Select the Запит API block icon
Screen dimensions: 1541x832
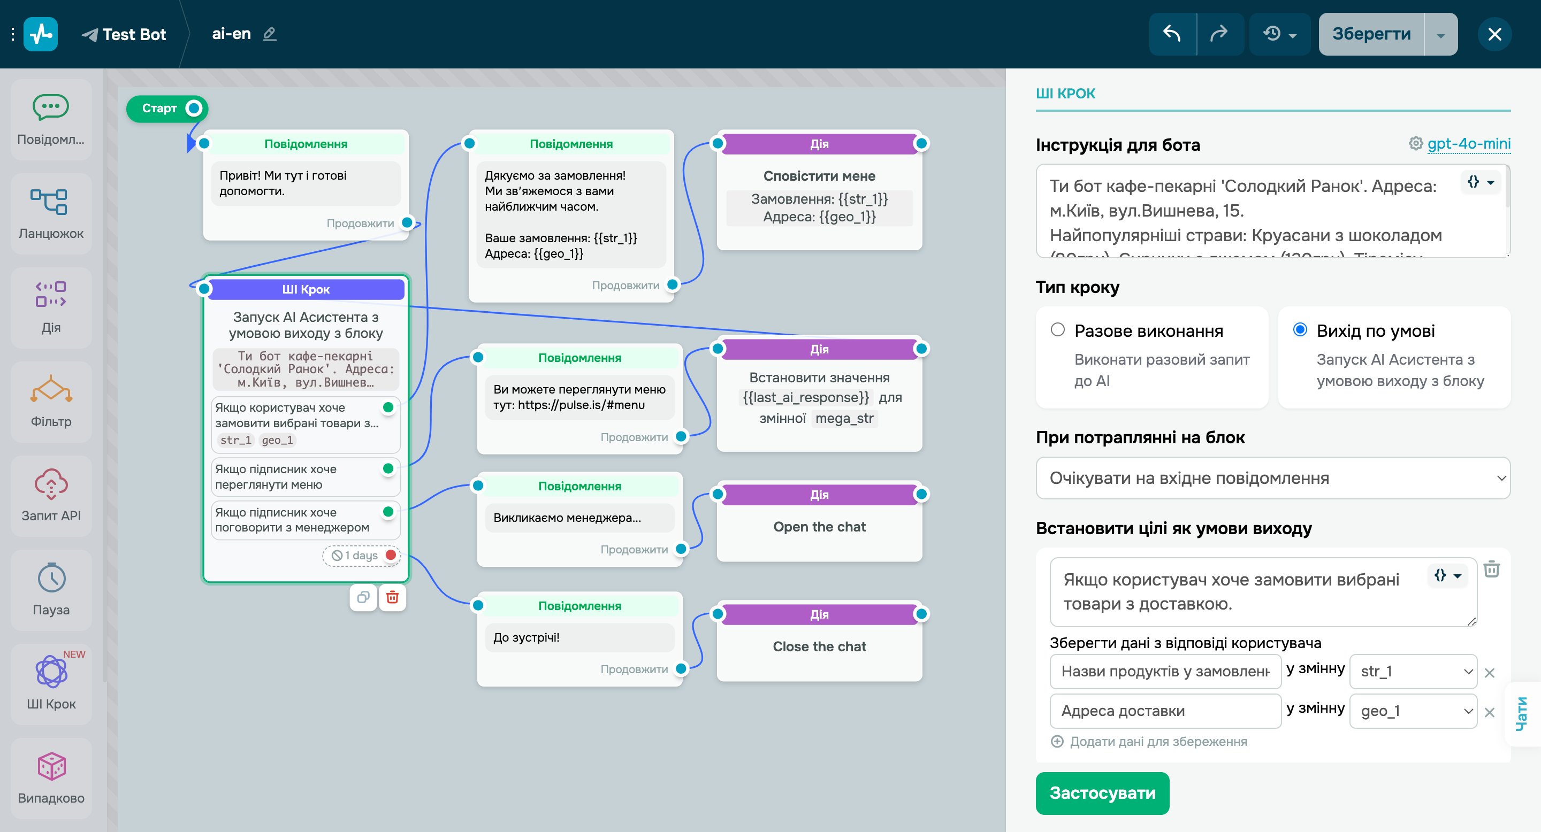(x=51, y=483)
